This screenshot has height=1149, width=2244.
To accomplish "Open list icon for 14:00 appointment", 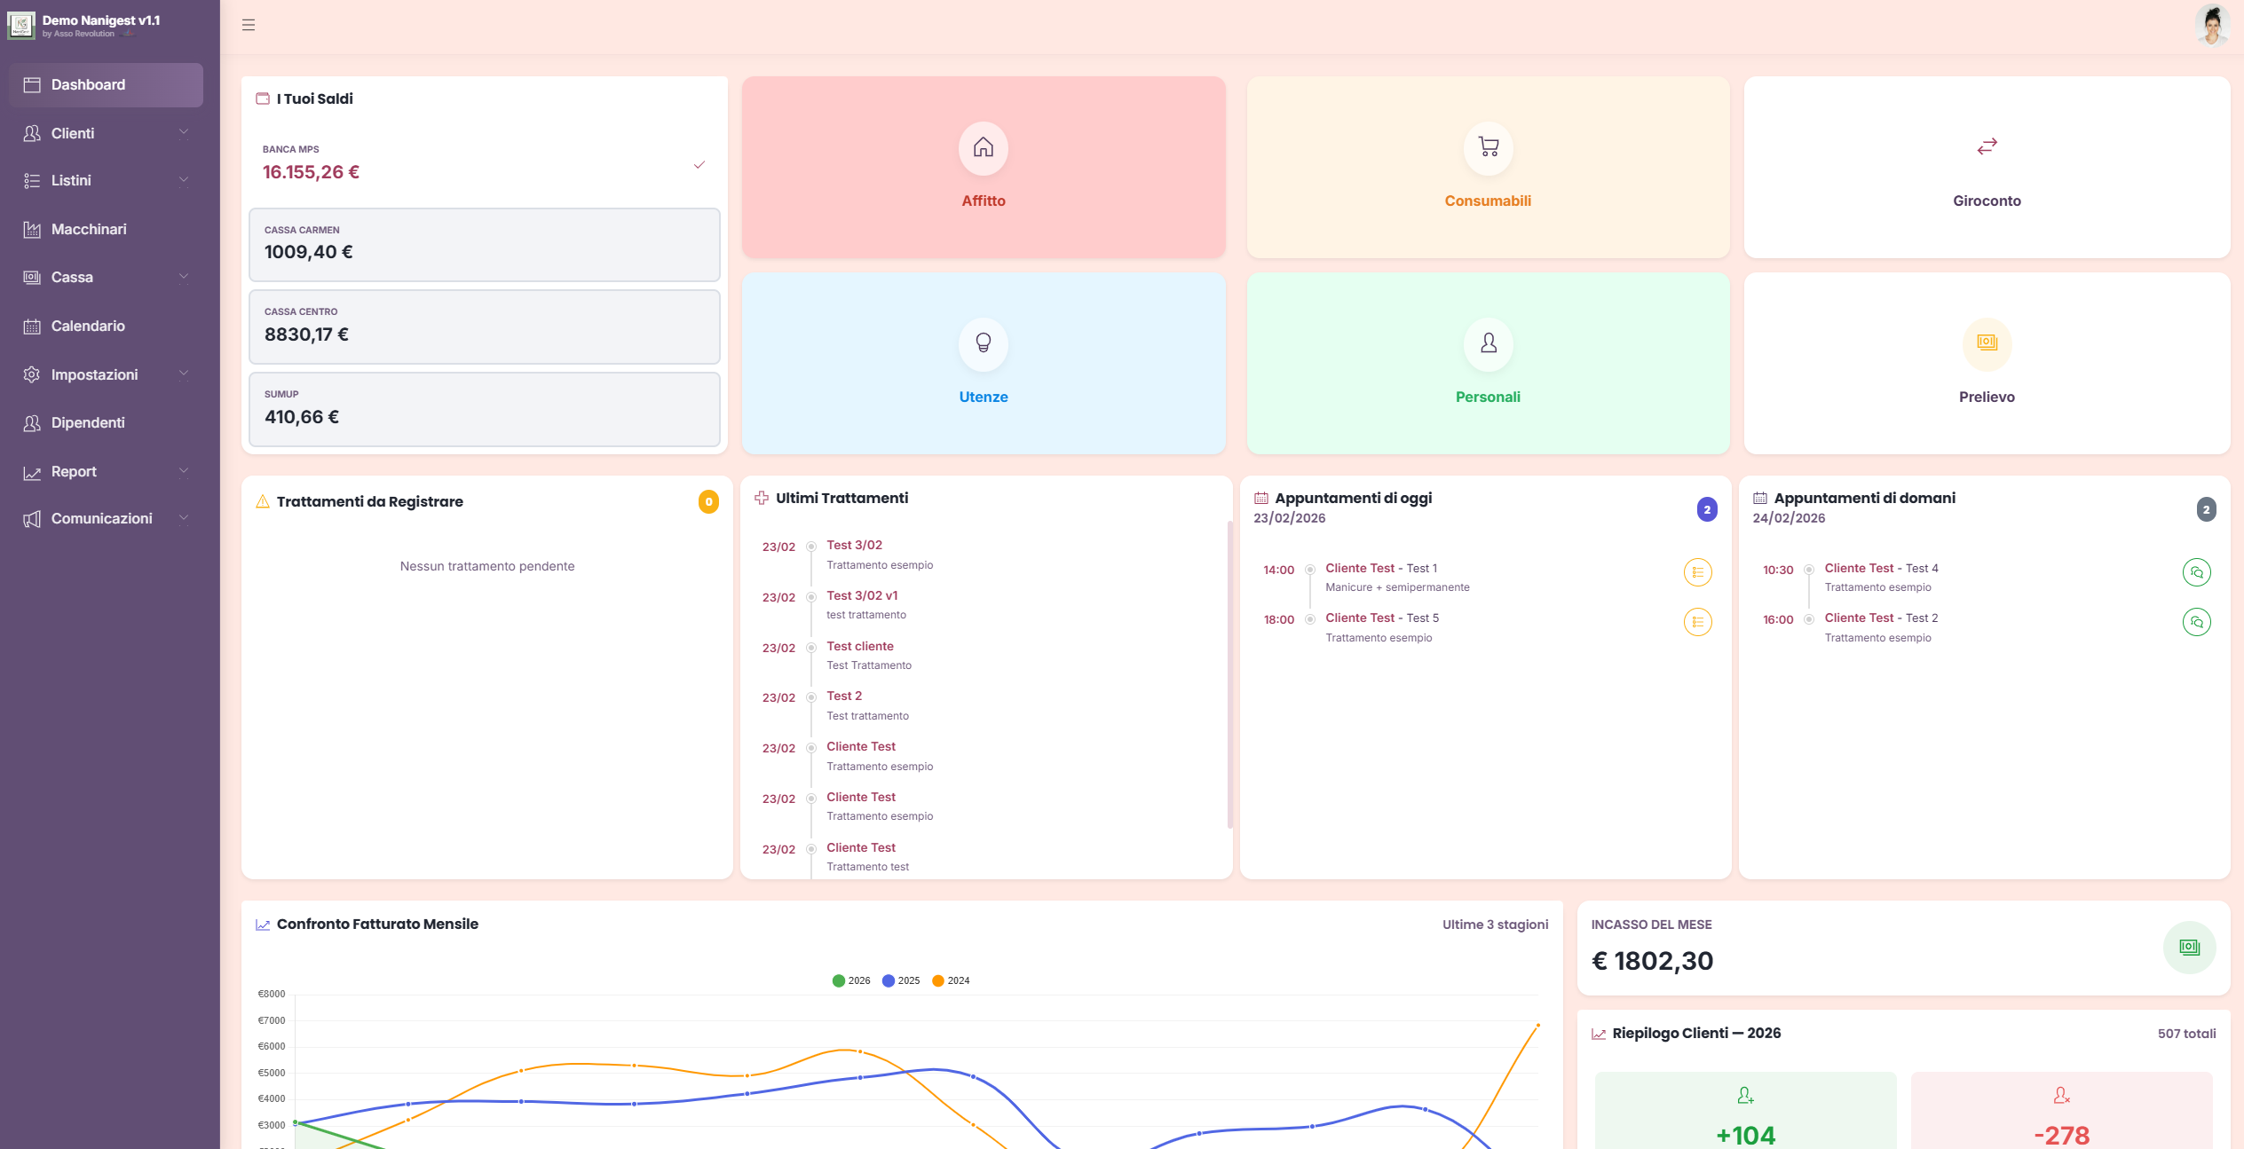I will [1697, 572].
